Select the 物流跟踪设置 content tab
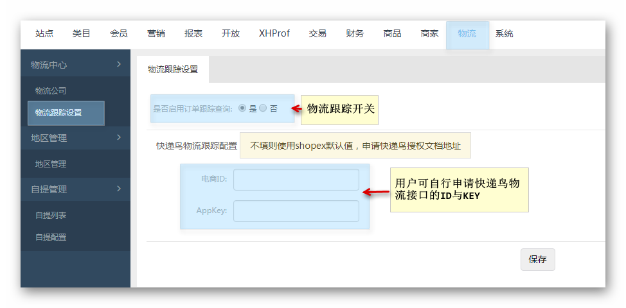The width and height of the screenshot is (626, 308). [173, 69]
